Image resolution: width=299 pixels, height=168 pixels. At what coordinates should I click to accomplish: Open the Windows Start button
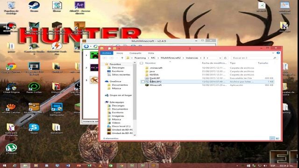click(5, 166)
